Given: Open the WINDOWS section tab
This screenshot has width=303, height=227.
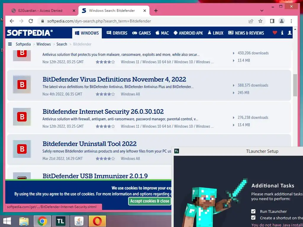Looking at the screenshot, I should [87, 33].
